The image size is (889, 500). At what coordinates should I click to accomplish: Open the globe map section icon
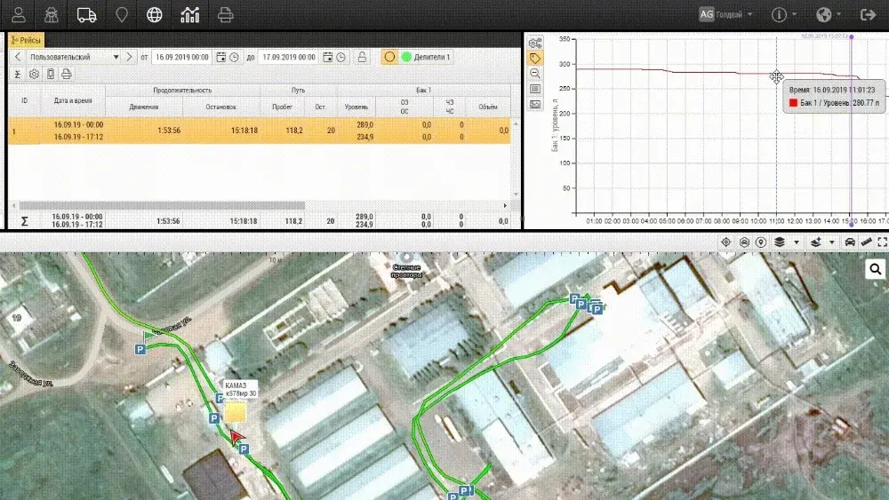coord(154,15)
